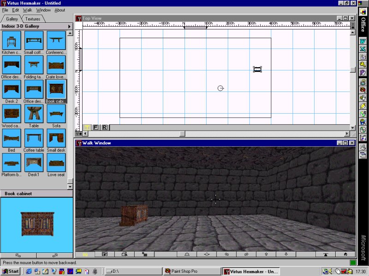Click the level view button in Walk Window
The width and height of the screenshot is (369, 276).
point(207,254)
